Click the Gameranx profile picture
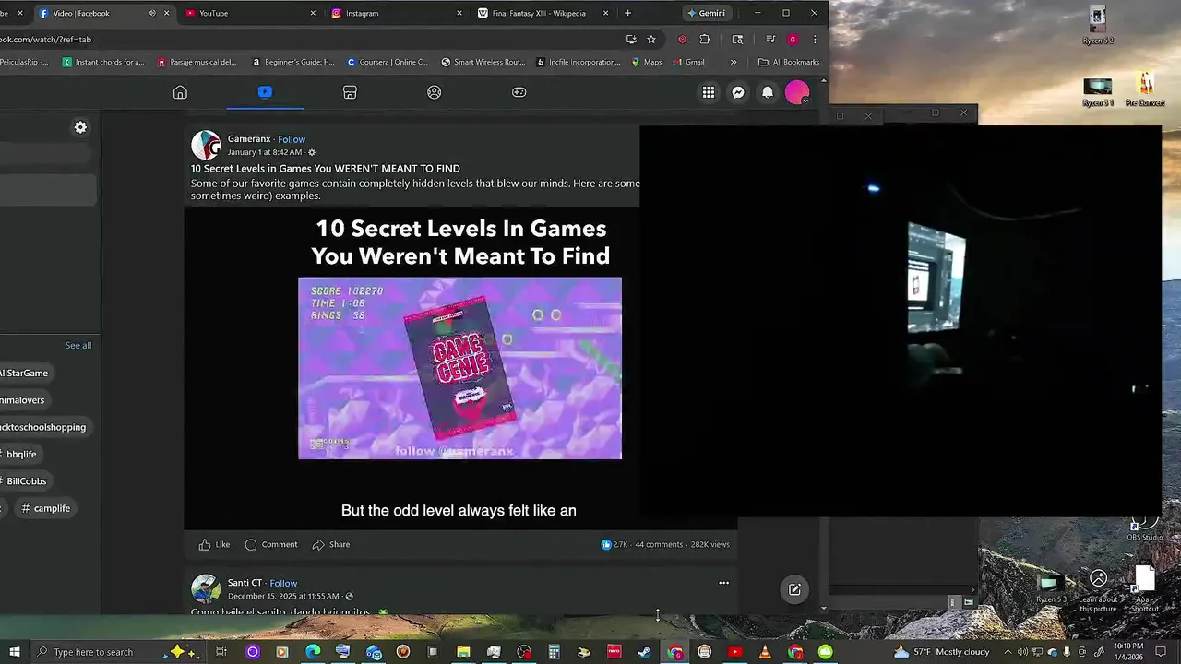 click(206, 145)
